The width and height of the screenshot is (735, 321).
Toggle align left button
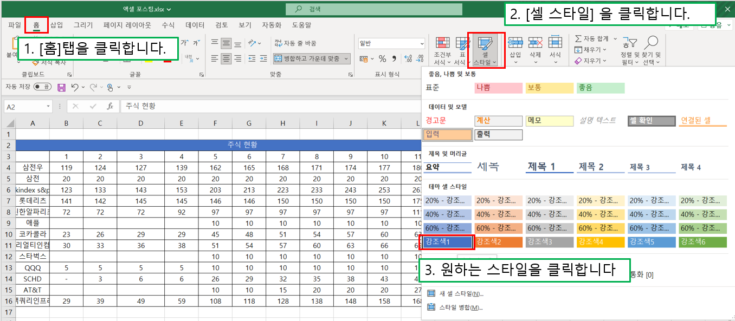[x=215, y=58]
